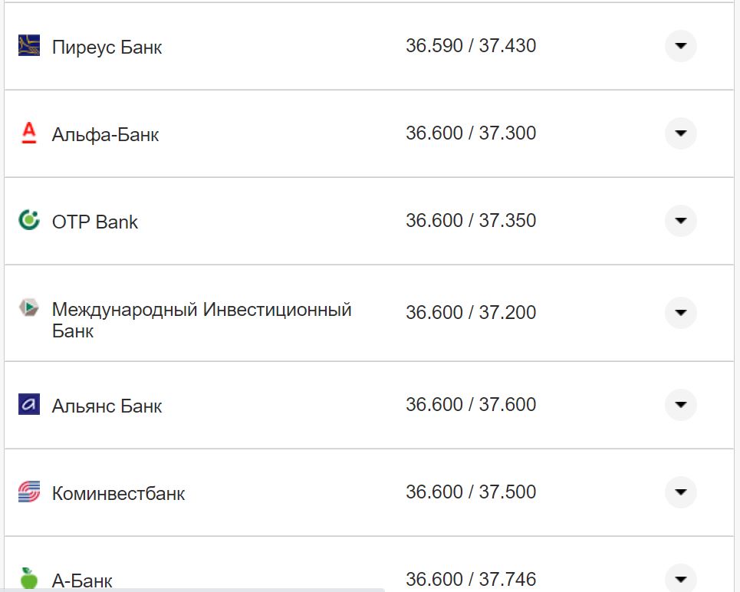Image resolution: width=740 pixels, height=592 pixels.
Task: Click the 36.590 / 37.430 Пиреус rate
Action: [x=471, y=45]
